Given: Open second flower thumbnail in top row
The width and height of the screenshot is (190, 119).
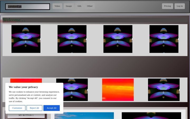Looking at the screenshot, I should (x=72, y=39).
